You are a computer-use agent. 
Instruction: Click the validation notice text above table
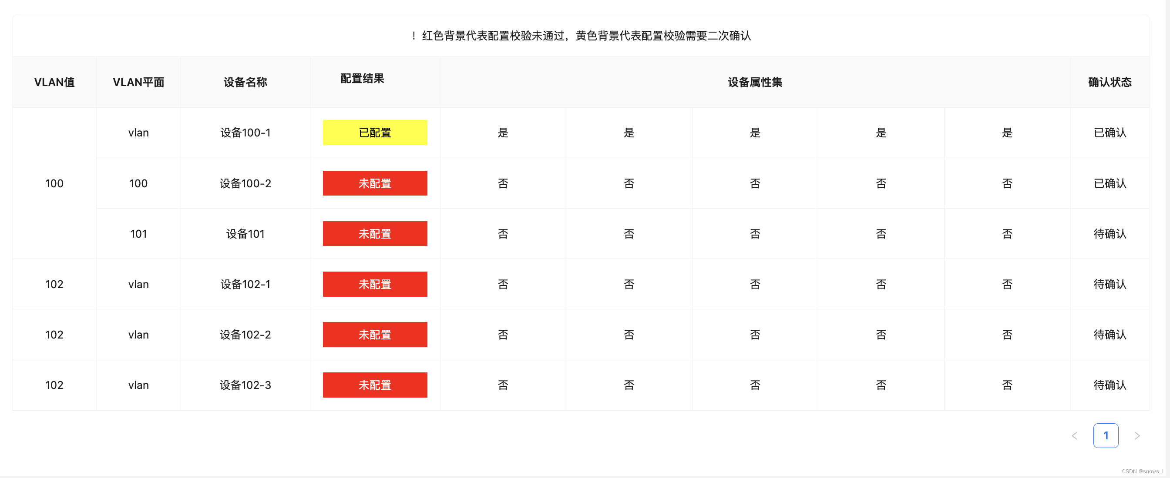point(581,35)
